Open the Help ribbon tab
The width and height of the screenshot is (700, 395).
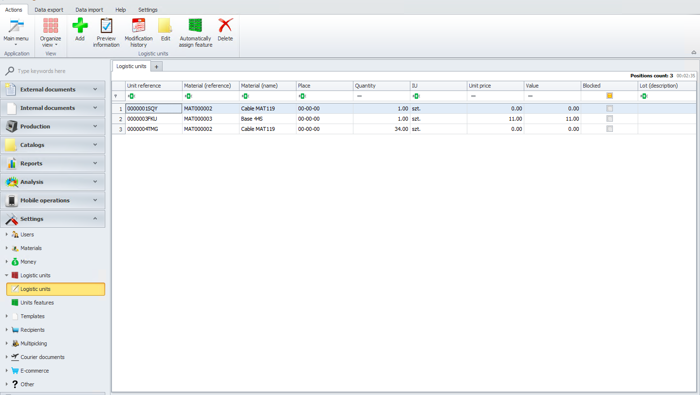120,10
